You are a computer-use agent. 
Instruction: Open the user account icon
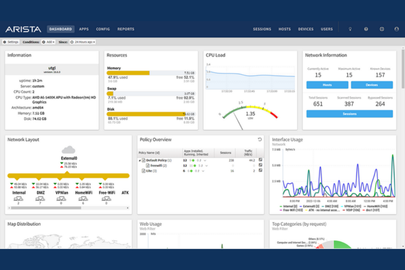tap(397, 29)
